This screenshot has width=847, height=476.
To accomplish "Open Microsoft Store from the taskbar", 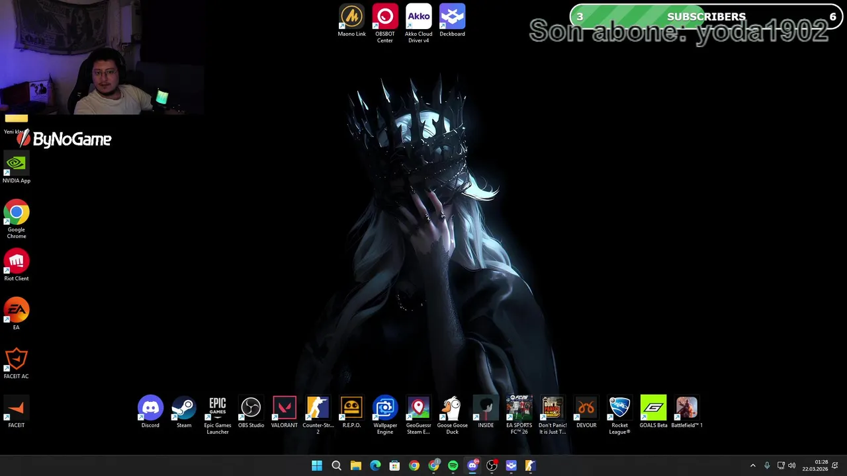I will [394, 465].
